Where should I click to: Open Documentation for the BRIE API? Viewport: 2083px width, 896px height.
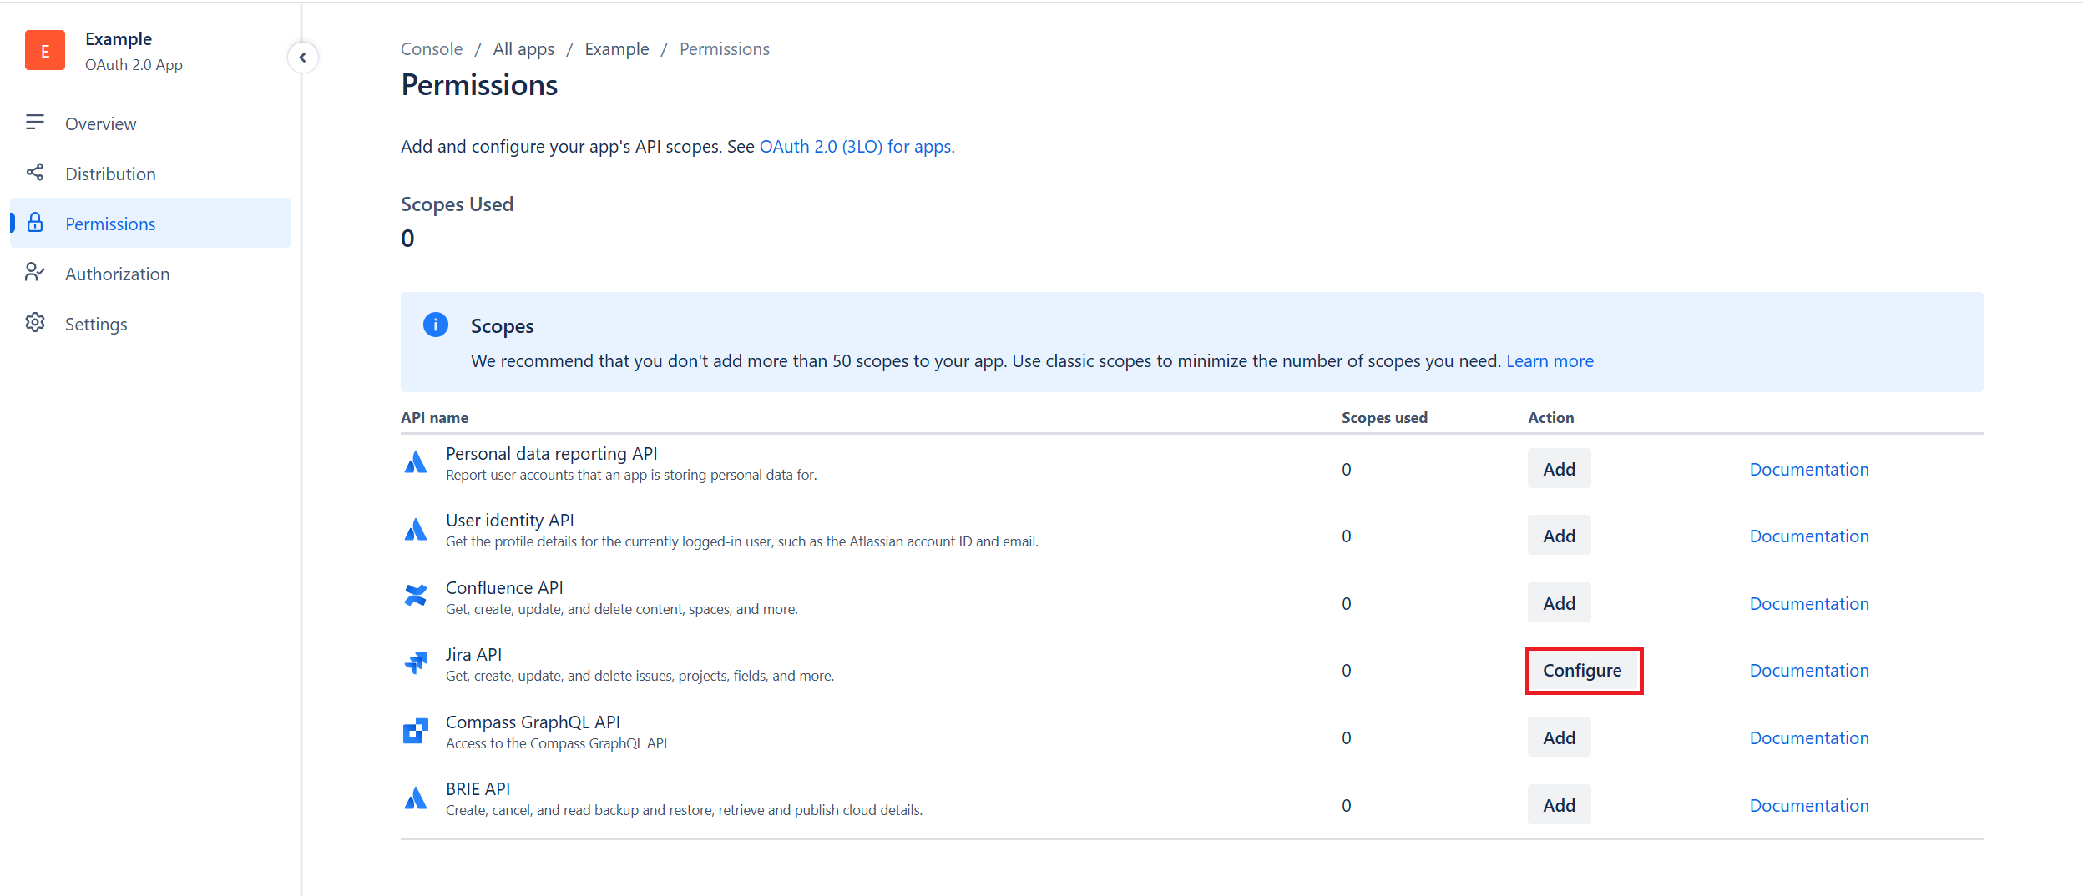[x=1809, y=806]
